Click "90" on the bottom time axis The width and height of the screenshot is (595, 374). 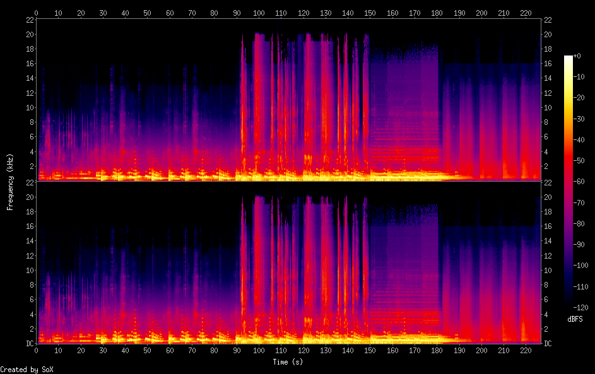[237, 351]
